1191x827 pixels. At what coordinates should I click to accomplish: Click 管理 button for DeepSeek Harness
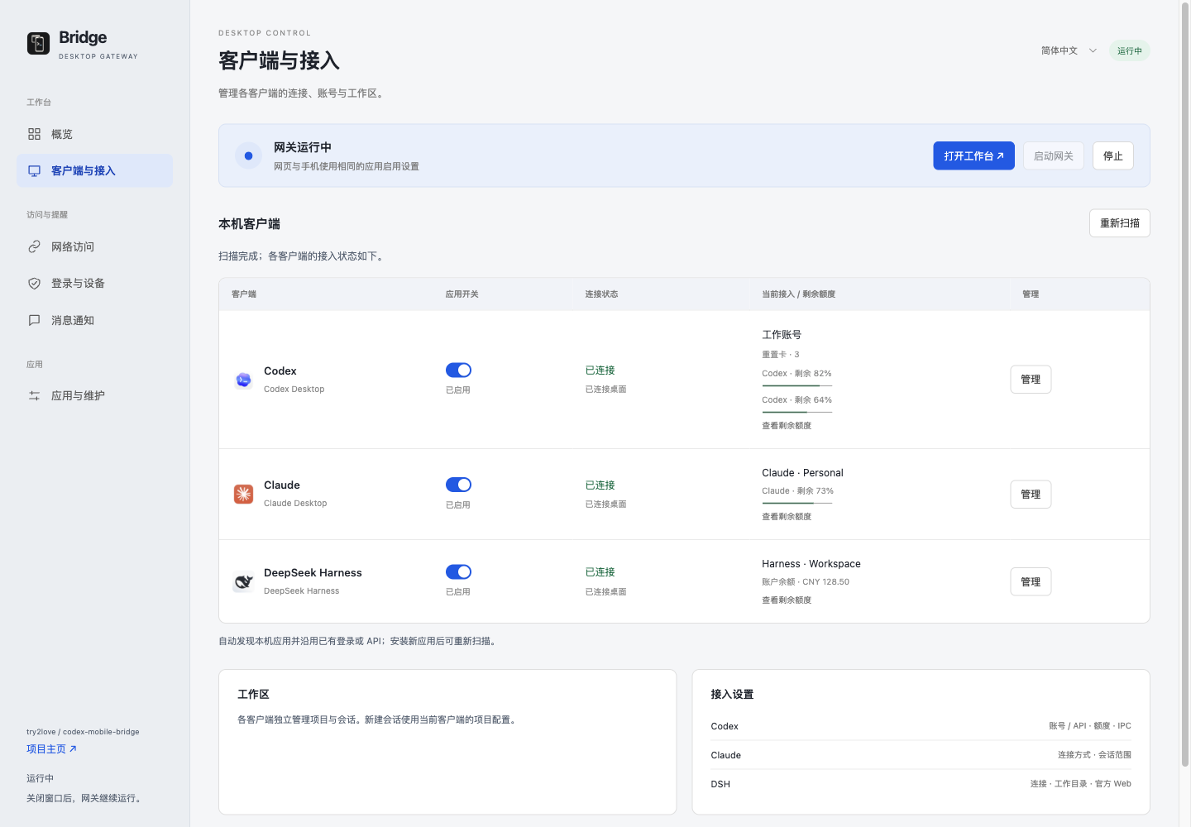coord(1031,581)
